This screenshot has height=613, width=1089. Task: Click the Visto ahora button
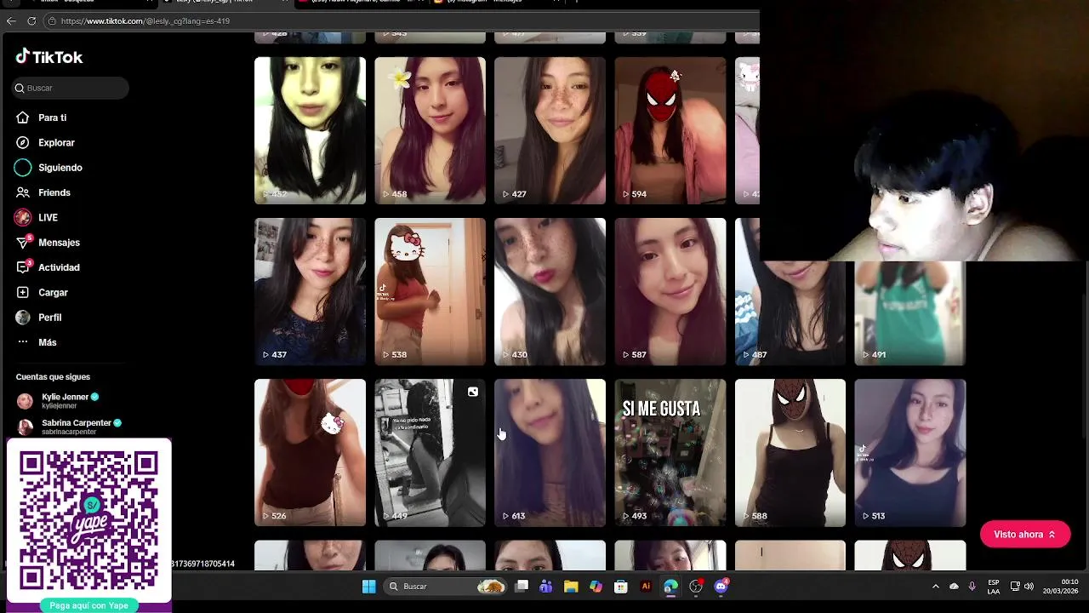(1024, 535)
